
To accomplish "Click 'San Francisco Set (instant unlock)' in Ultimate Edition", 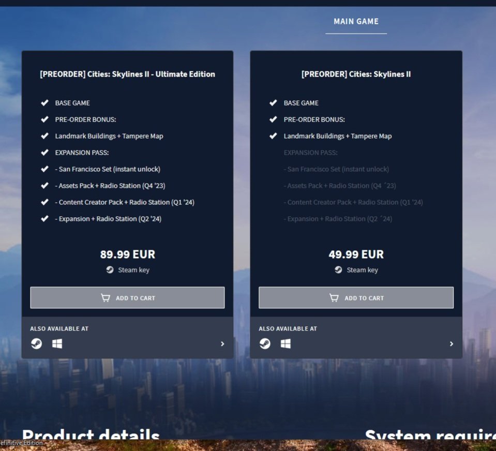I will (108, 169).
